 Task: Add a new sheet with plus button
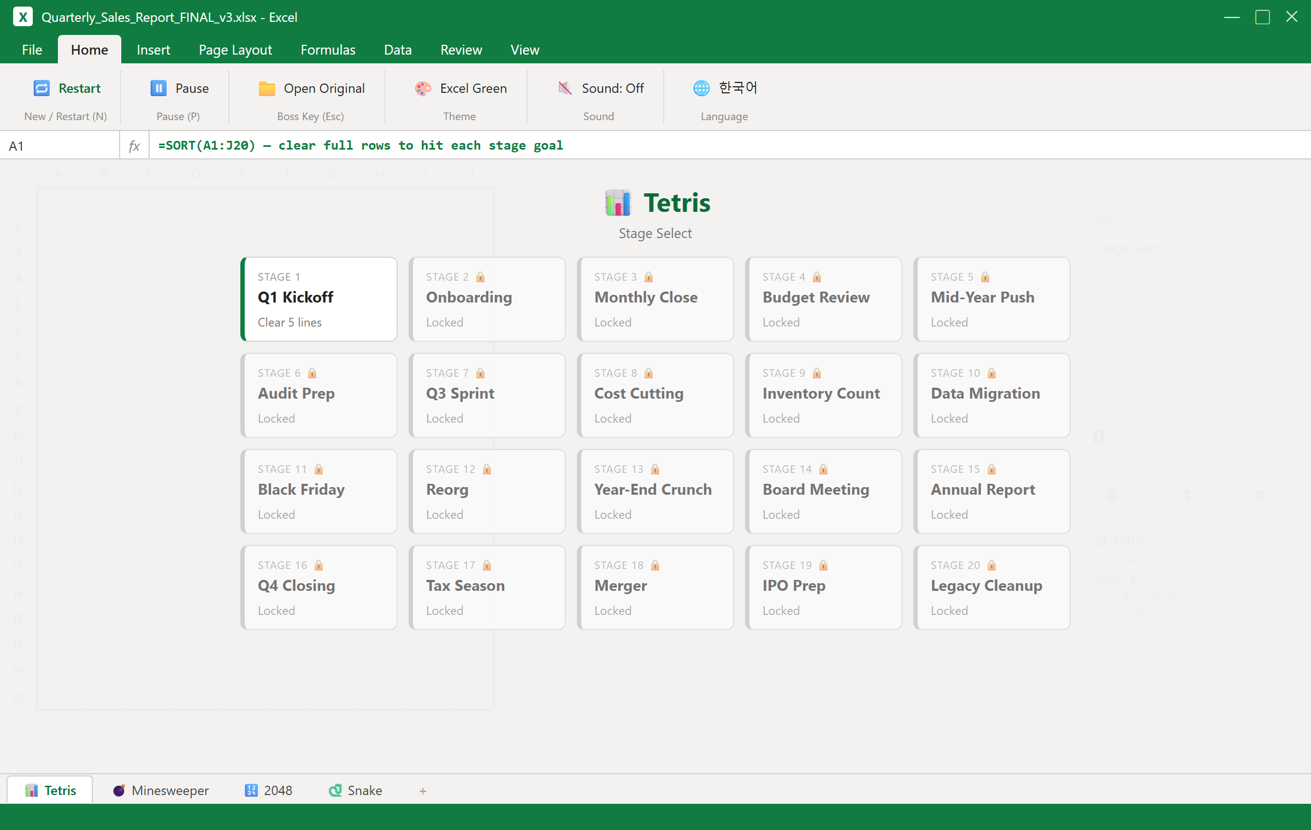[423, 791]
